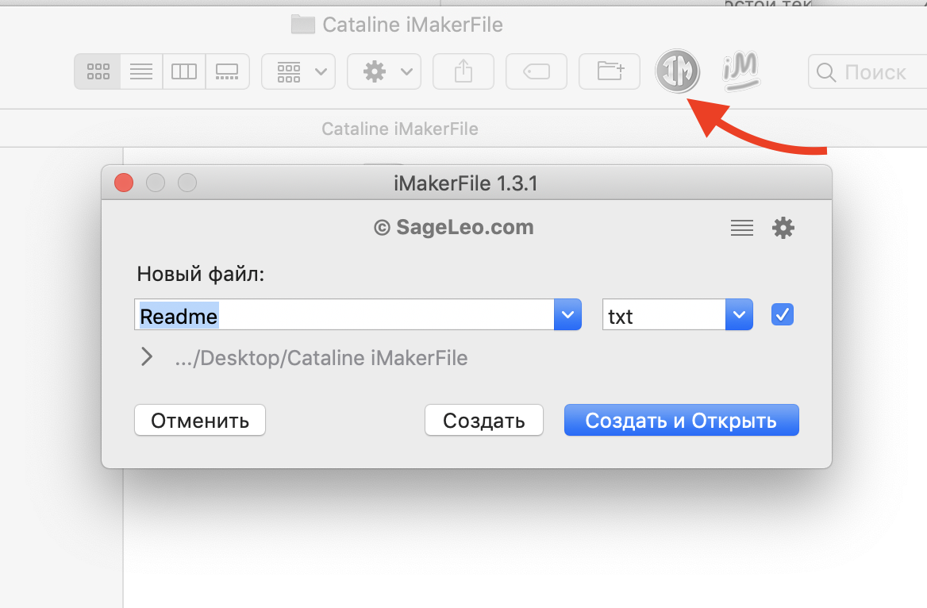
Task: Click the Отменить button
Action: (x=200, y=421)
